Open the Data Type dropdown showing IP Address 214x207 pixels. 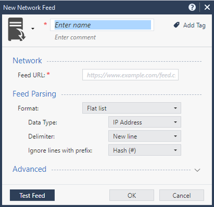144,122
